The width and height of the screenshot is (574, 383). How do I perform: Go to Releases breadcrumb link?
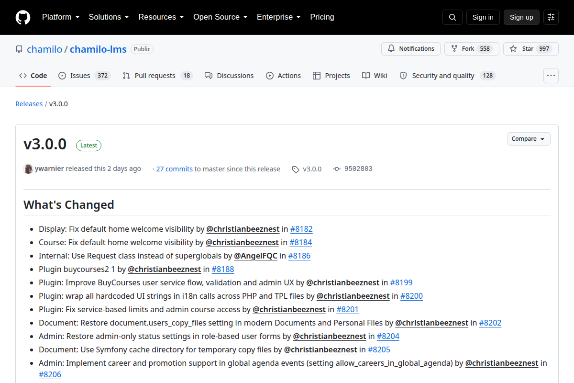29,104
